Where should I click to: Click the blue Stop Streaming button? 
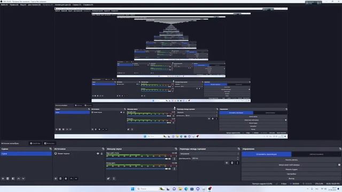(266, 154)
